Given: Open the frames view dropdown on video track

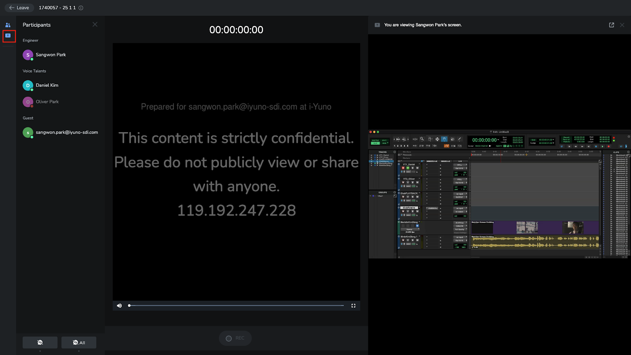Looking at the screenshot, I should click(x=411, y=229).
